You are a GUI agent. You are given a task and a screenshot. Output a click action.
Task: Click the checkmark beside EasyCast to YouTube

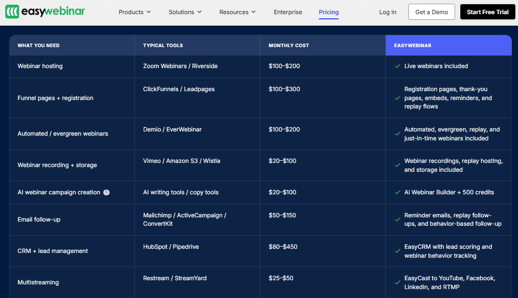coord(397,282)
